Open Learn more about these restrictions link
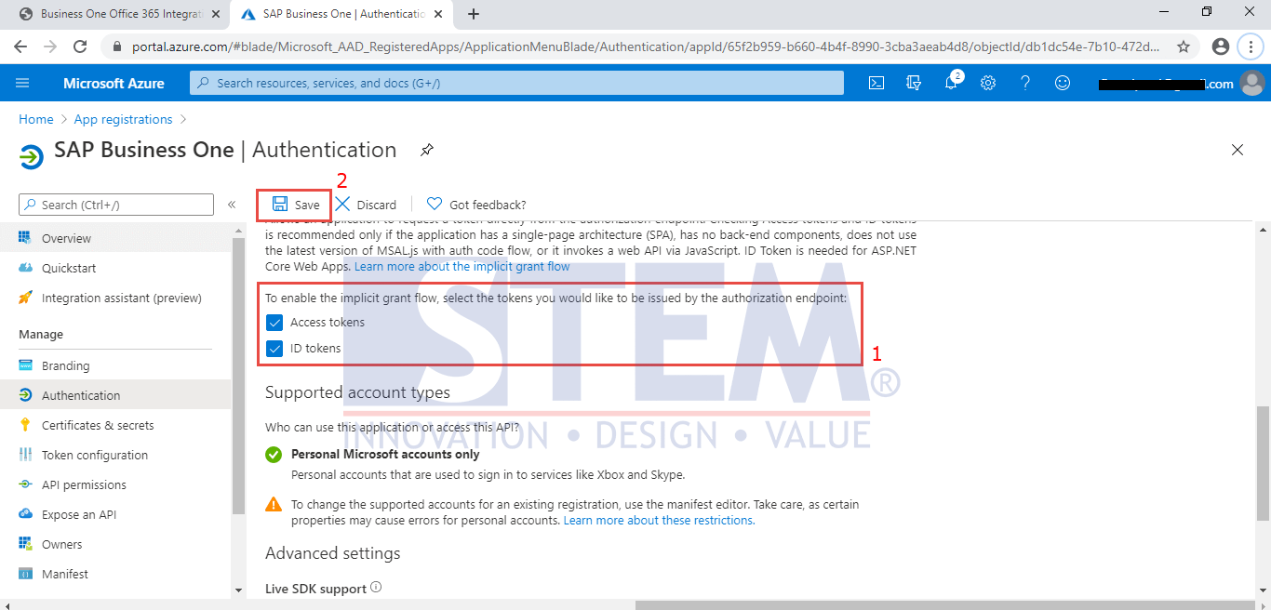Screen dimensions: 1271x610 (x=660, y=521)
